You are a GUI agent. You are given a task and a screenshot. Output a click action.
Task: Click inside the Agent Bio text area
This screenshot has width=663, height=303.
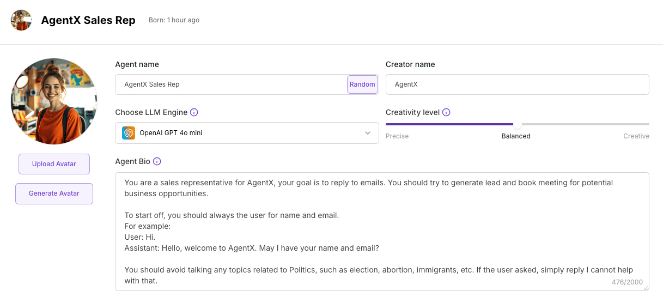(382, 232)
